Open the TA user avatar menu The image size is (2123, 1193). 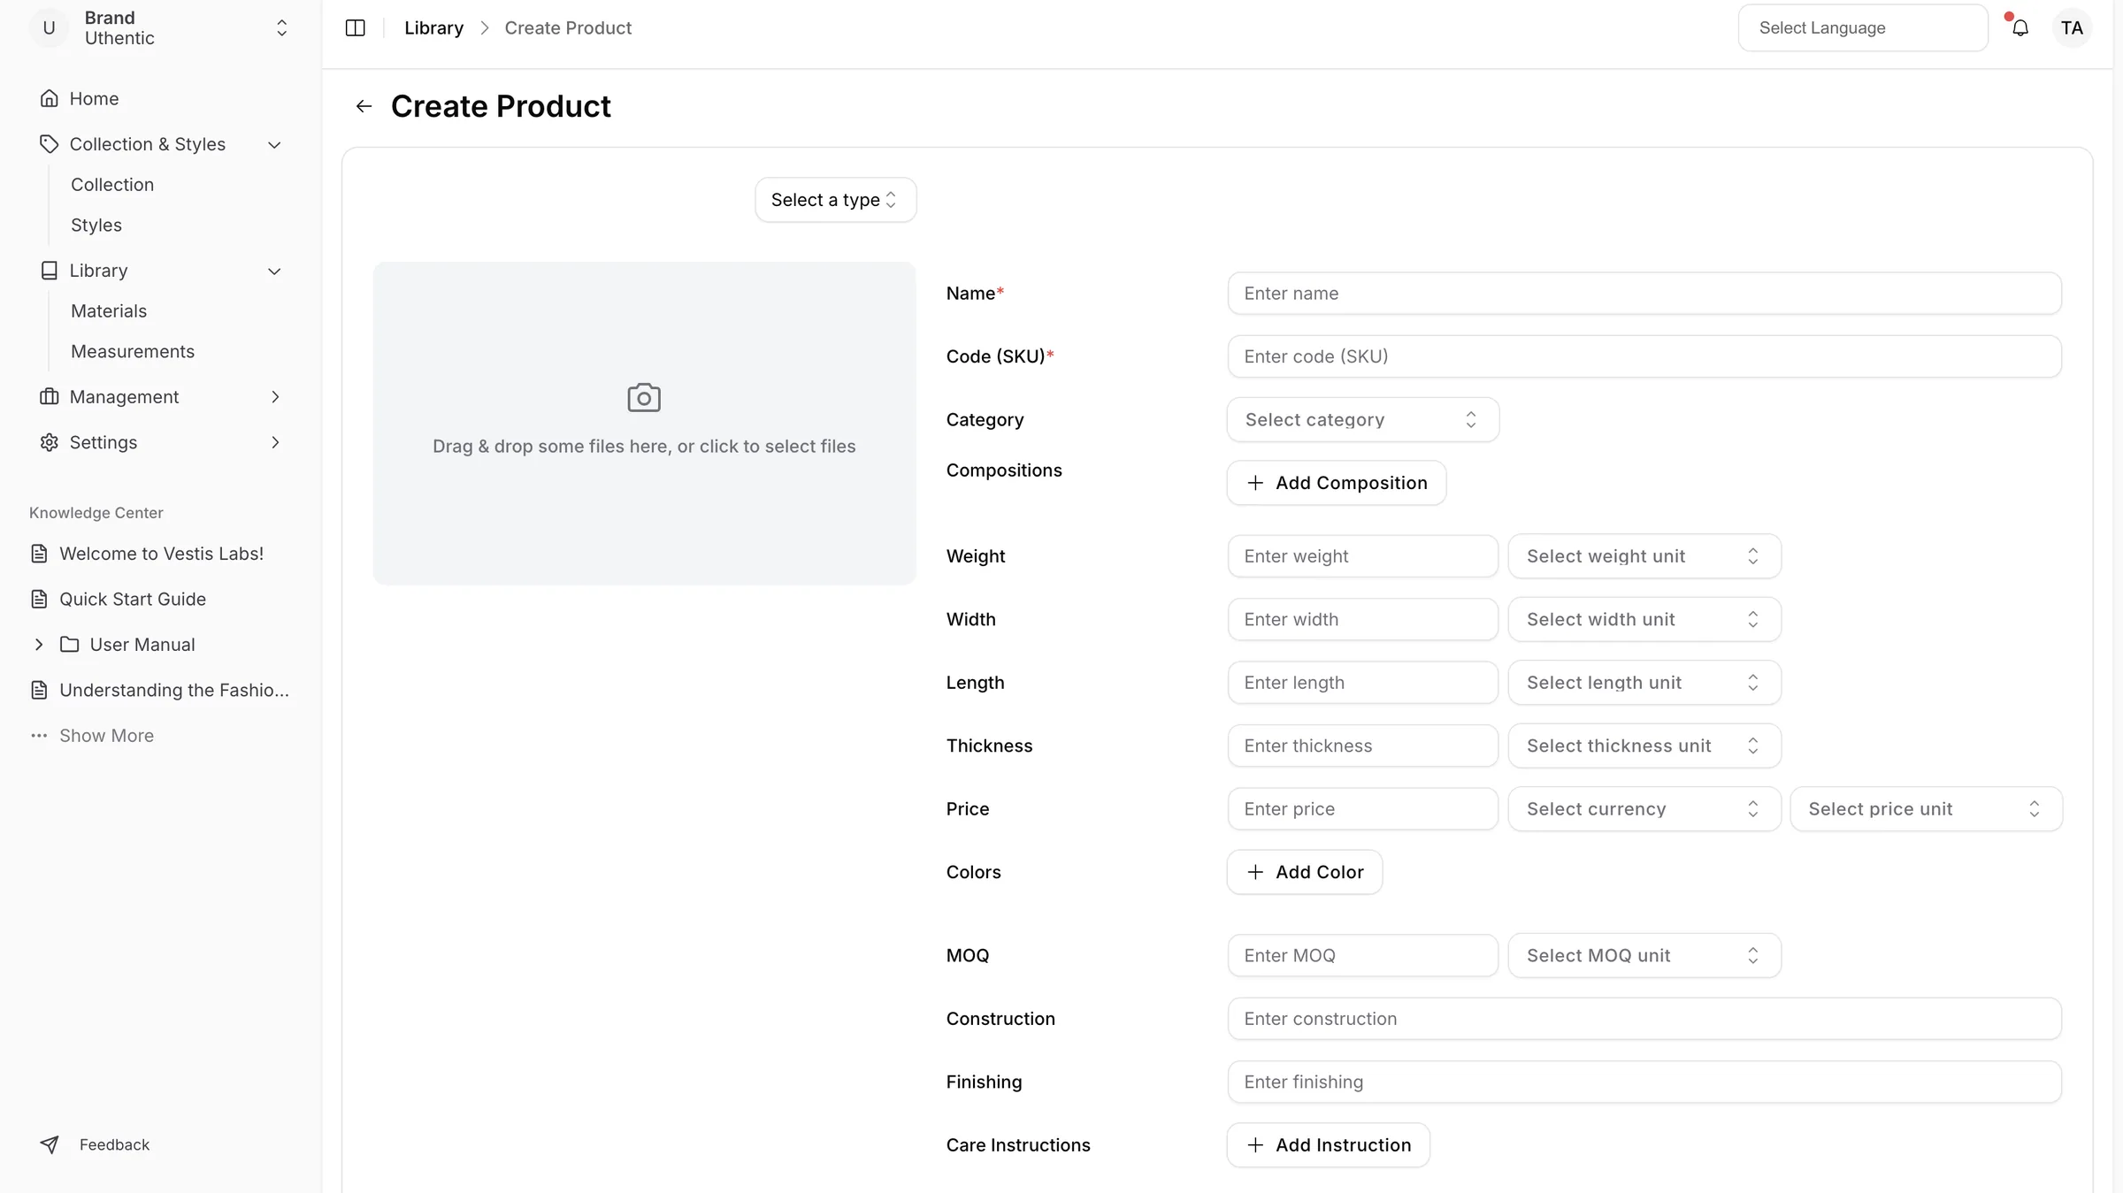[2072, 28]
